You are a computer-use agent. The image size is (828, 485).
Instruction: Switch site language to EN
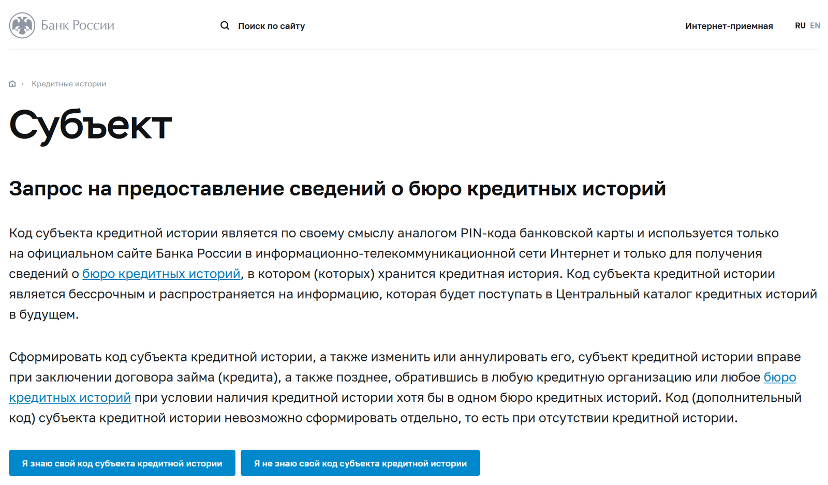click(x=815, y=25)
